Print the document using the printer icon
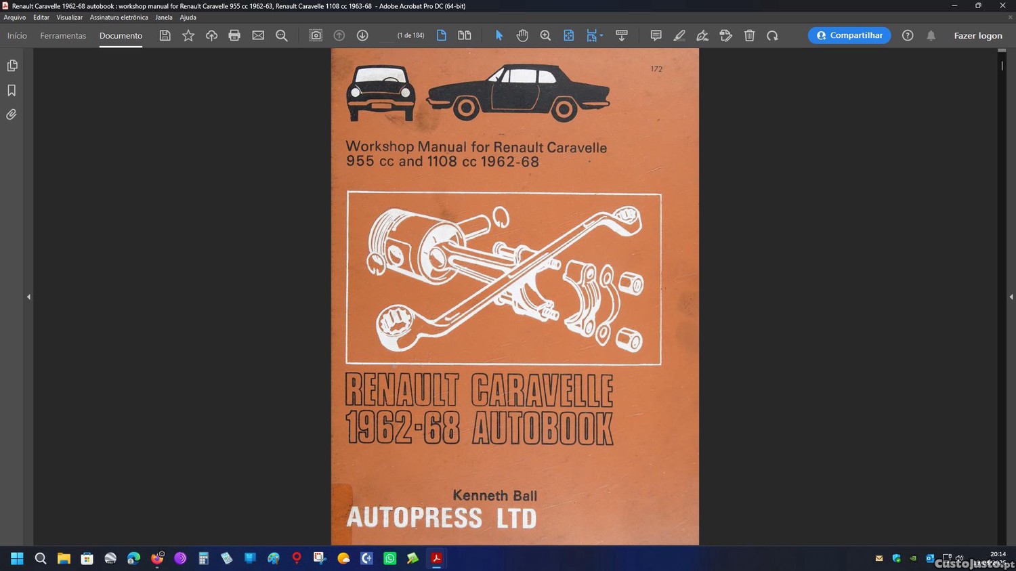The image size is (1016, 571). click(234, 35)
